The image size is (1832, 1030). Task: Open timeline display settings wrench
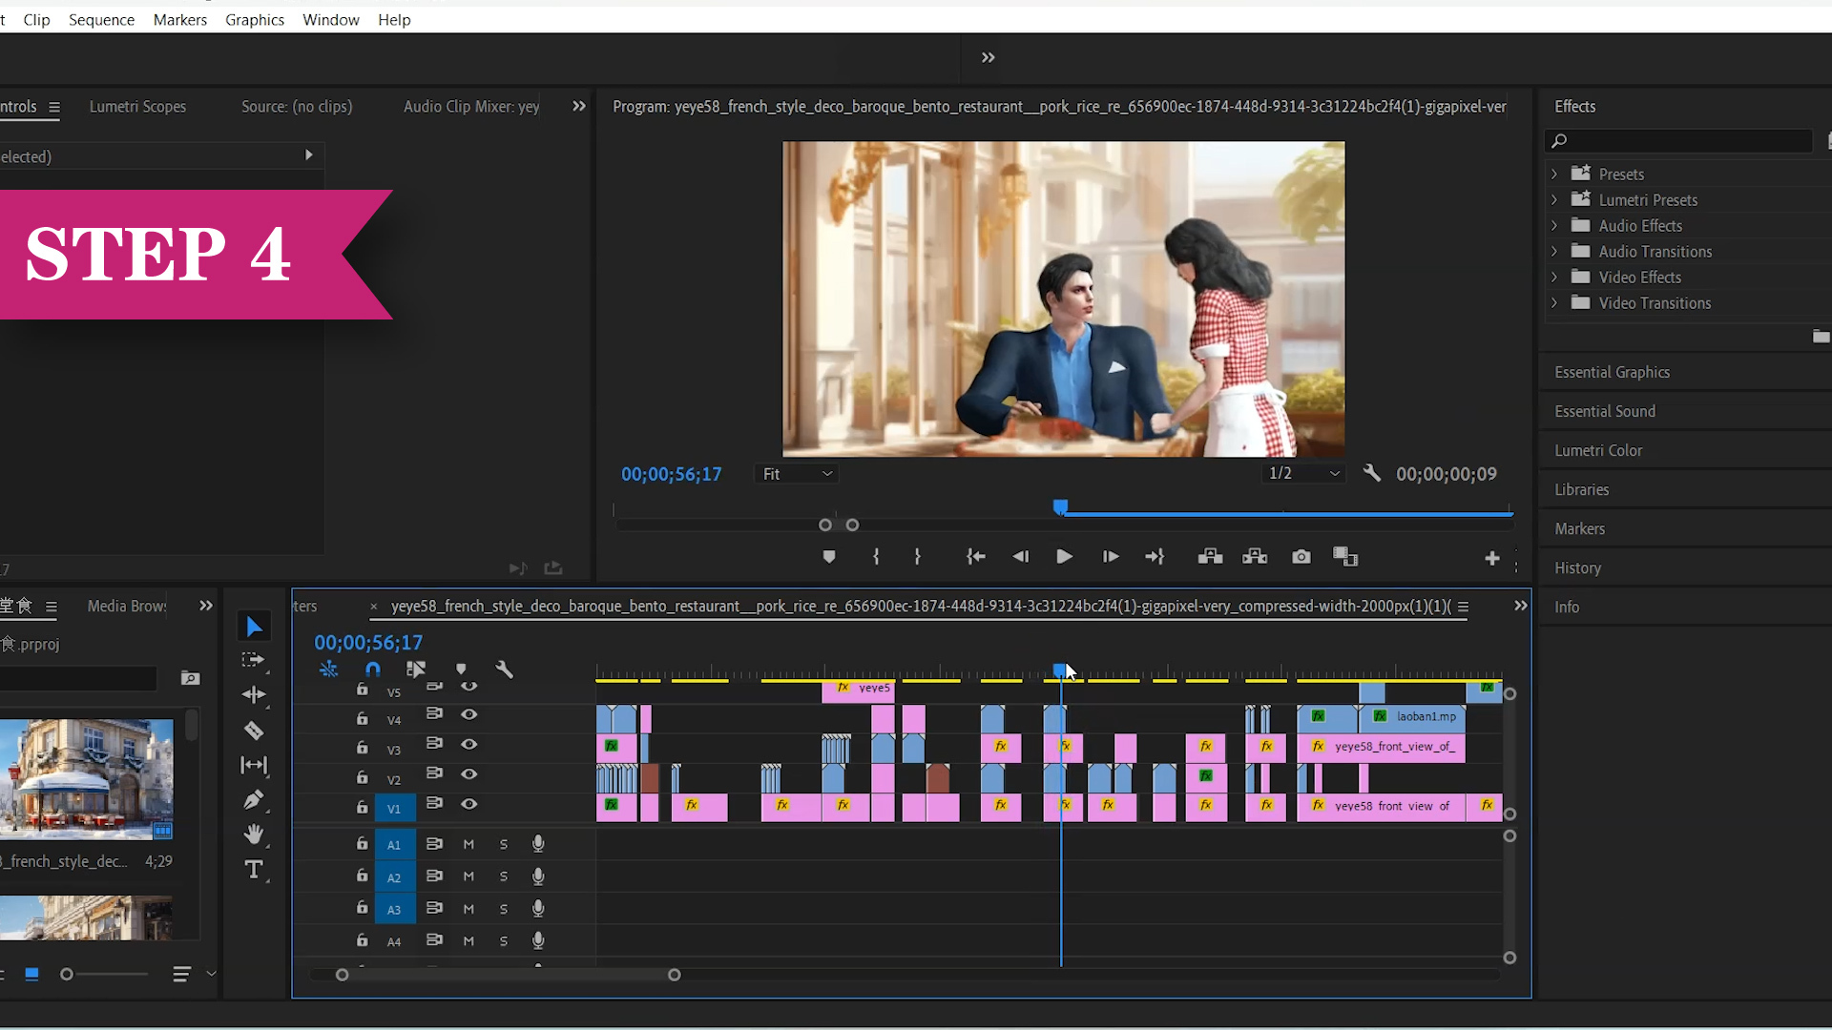[x=505, y=669]
